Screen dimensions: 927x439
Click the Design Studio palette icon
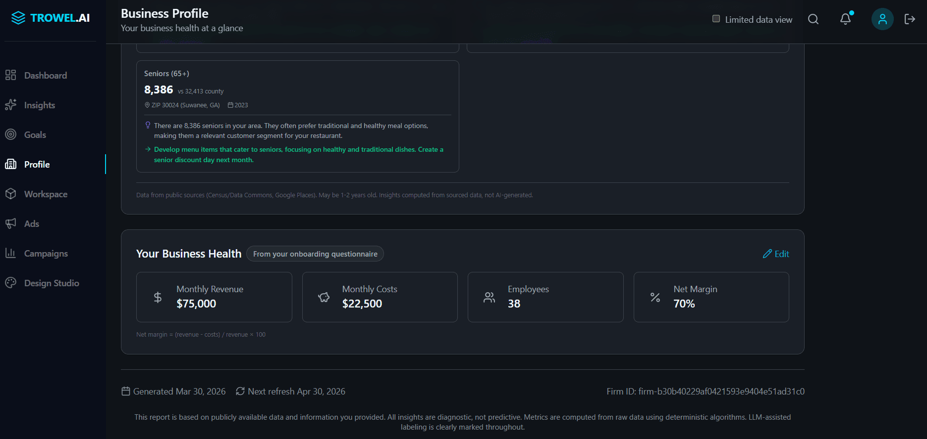[10, 283]
